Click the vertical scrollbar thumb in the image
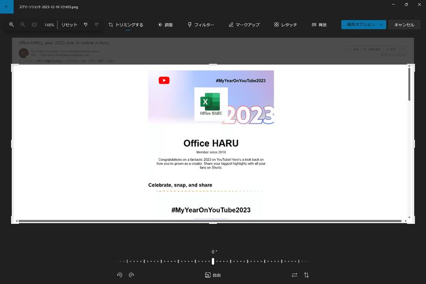 pos(409,84)
